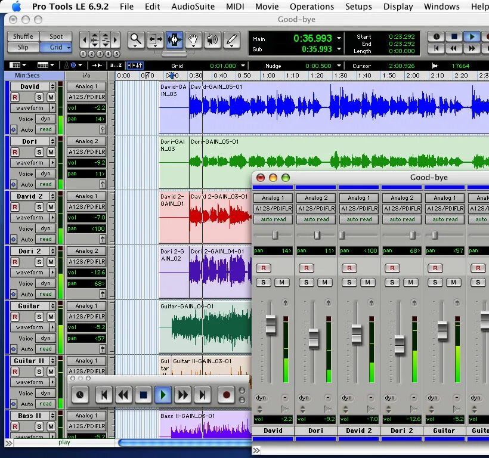This screenshot has height=458, width=489.
Task: Click zoom preset button 1
Action: [83, 54]
